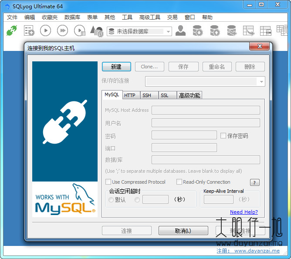This screenshot has height=259, width=291.
Task: Open the Need Help? link
Action: point(244,212)
